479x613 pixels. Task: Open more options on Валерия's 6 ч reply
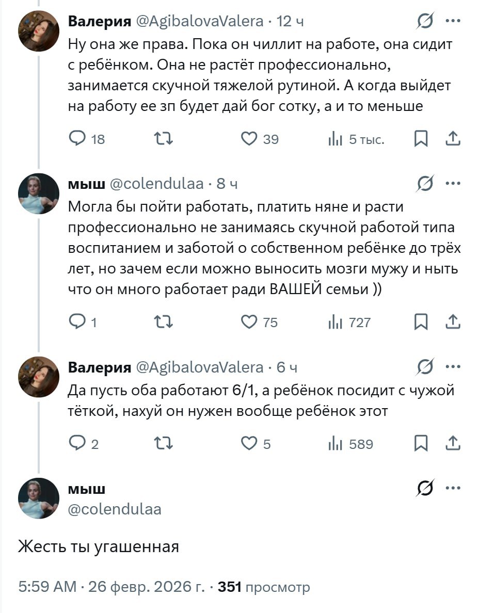click(453, 367)
